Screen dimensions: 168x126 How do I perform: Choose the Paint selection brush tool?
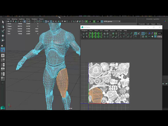[x=3, y=31]
